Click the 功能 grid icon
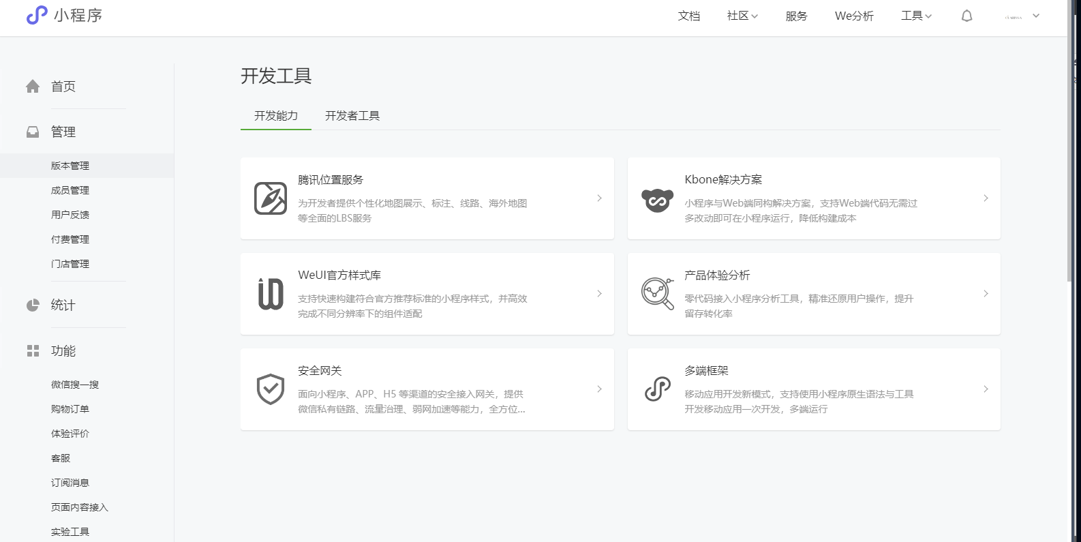Screen dimensions: 1081x542 pos(33,350)
